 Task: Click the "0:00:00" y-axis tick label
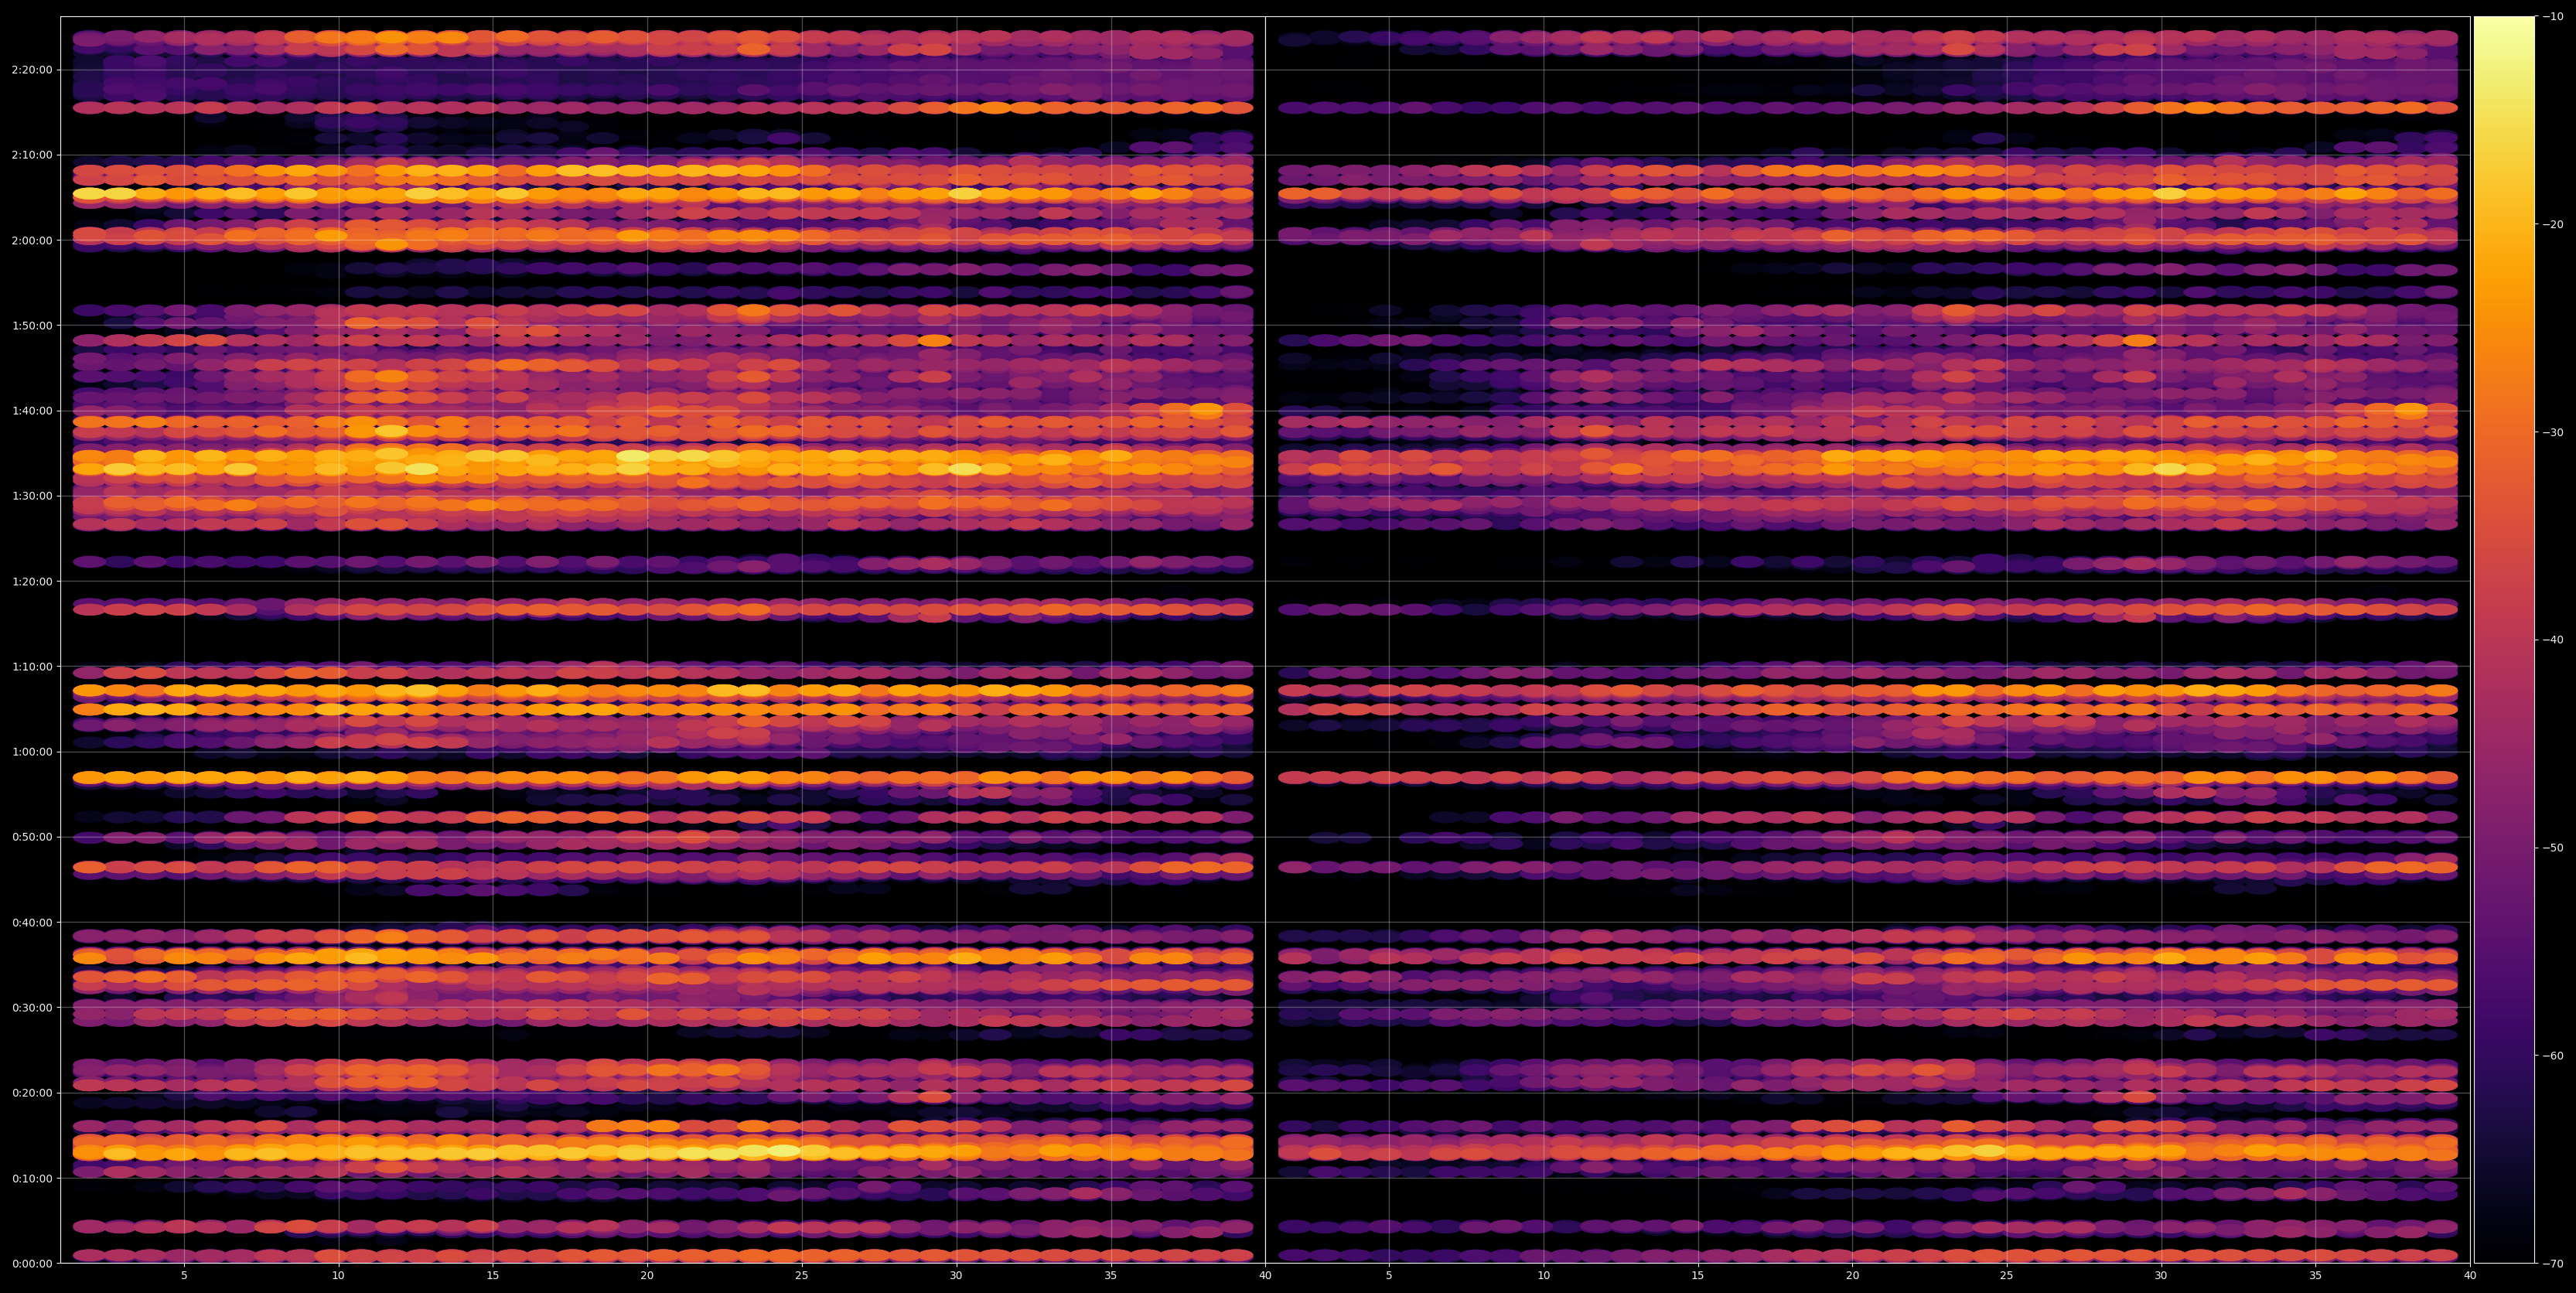(x=32, y=1264)
